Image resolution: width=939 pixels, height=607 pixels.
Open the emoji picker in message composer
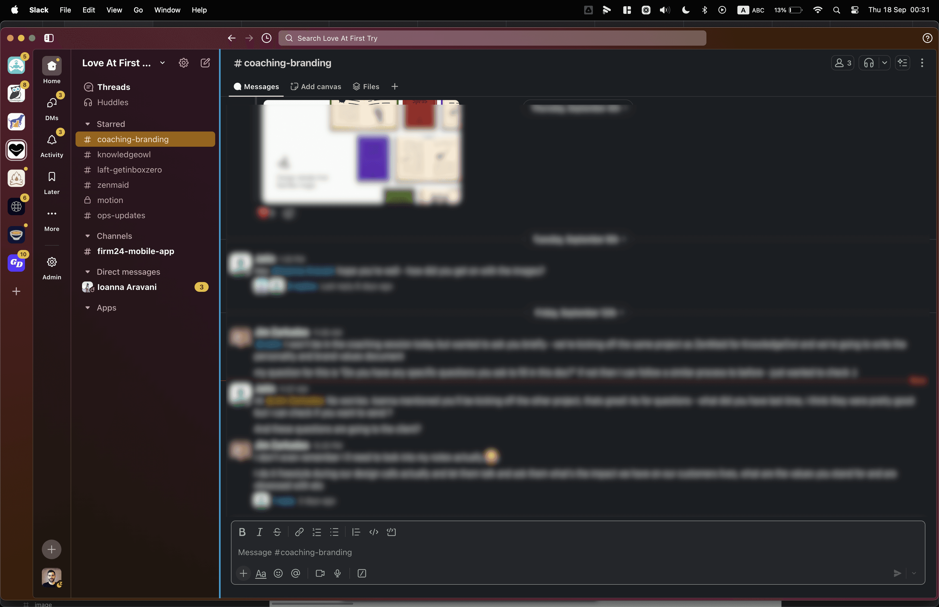coord(278,574)
